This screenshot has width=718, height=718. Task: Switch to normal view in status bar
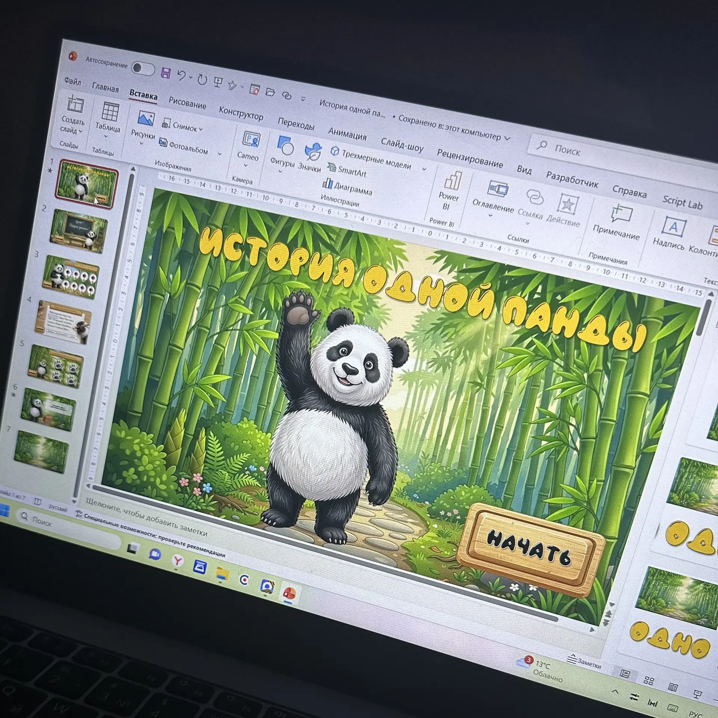[x=625, y=674]
